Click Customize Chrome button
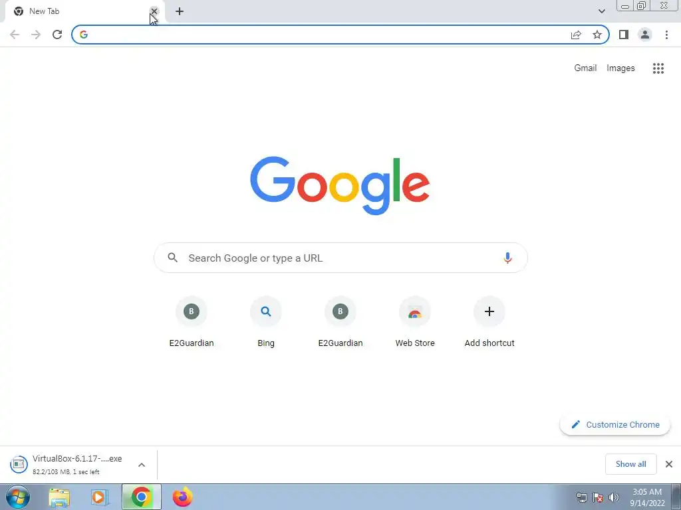The height and width of the screenshot is (510, 681). click(x=615, y=424)
